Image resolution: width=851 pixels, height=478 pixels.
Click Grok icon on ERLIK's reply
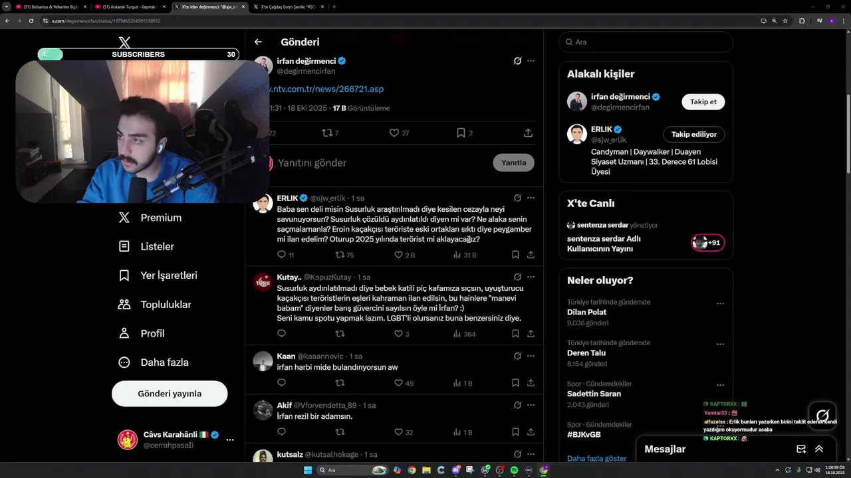[517, 198]
